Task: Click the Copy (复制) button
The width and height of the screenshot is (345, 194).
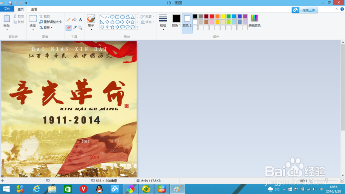Action: [19, 22]
